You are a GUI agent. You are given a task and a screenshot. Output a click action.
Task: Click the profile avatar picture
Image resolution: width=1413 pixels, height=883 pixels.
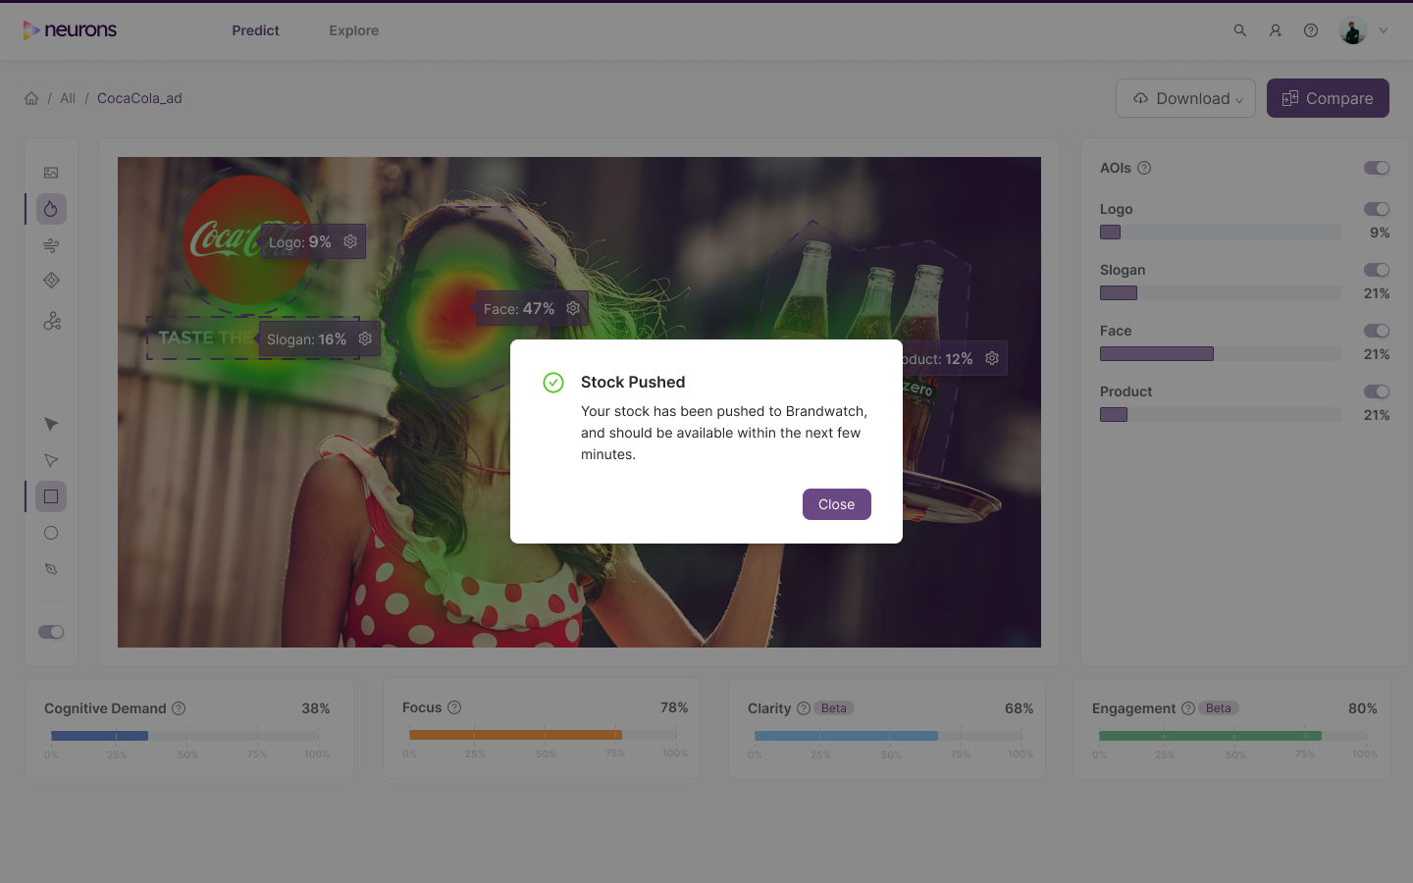(1353, 30)
